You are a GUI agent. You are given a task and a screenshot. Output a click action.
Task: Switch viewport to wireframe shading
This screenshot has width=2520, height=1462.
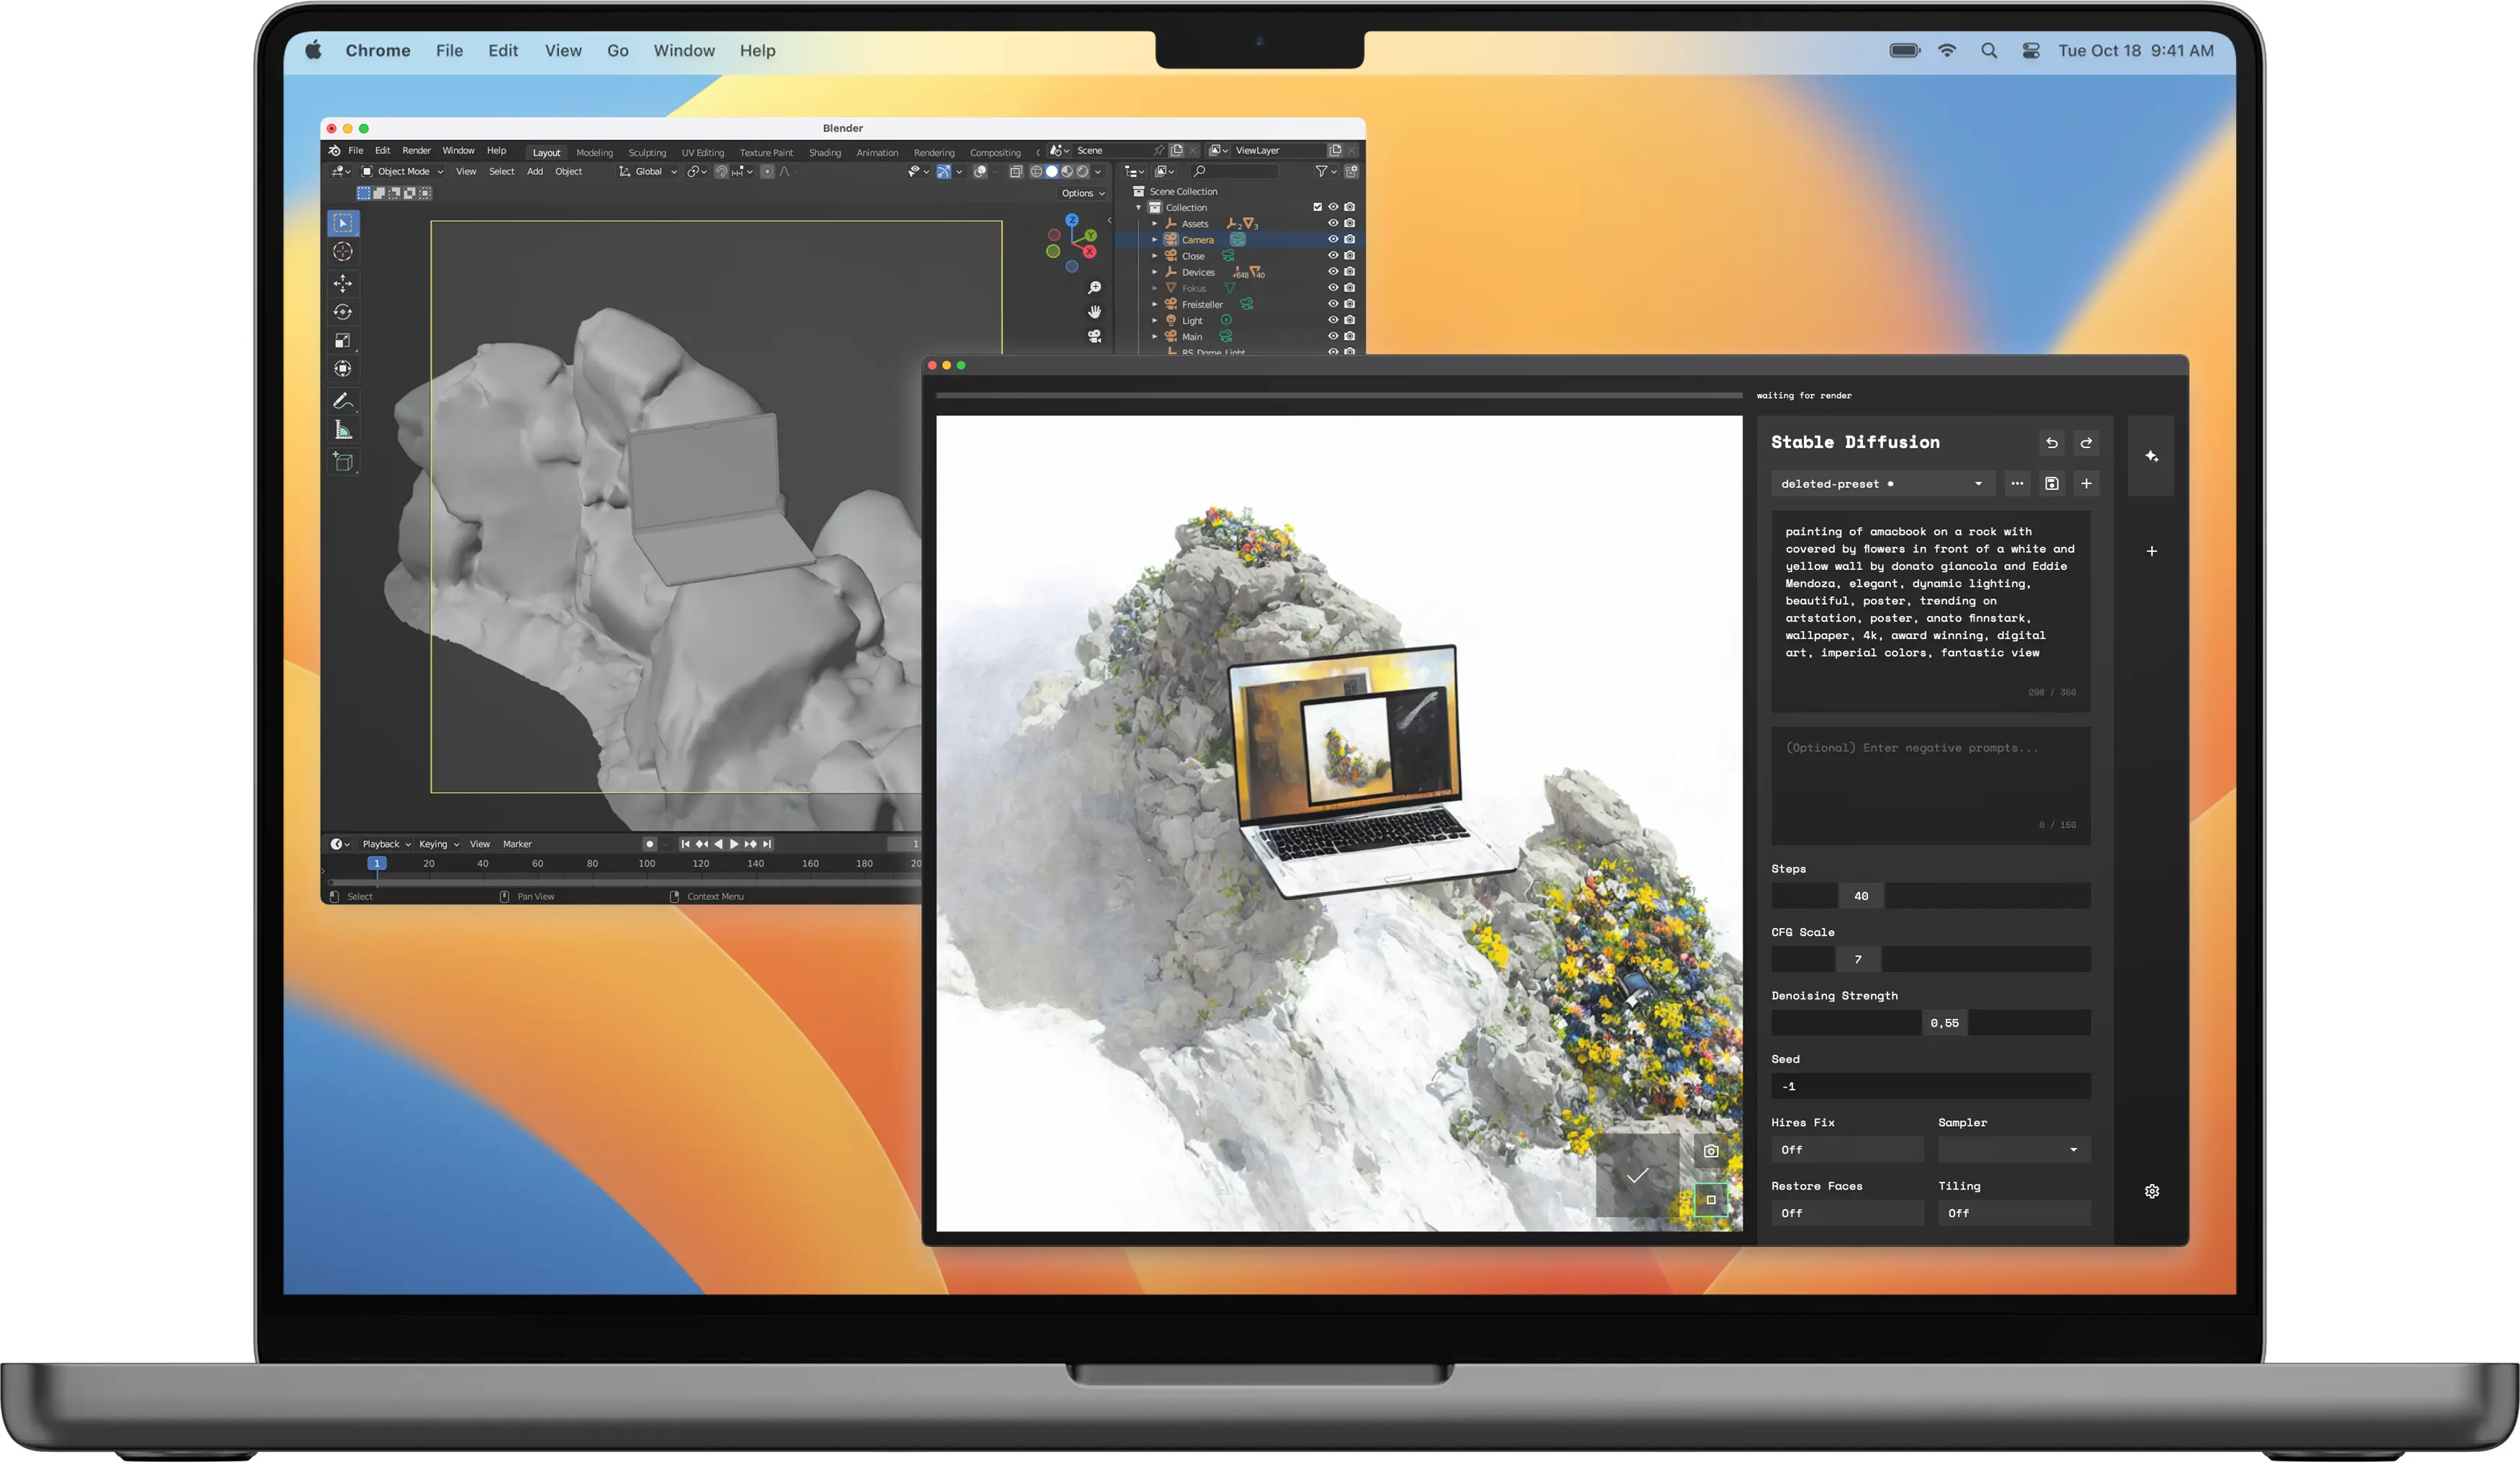[x=1036, y=172]
